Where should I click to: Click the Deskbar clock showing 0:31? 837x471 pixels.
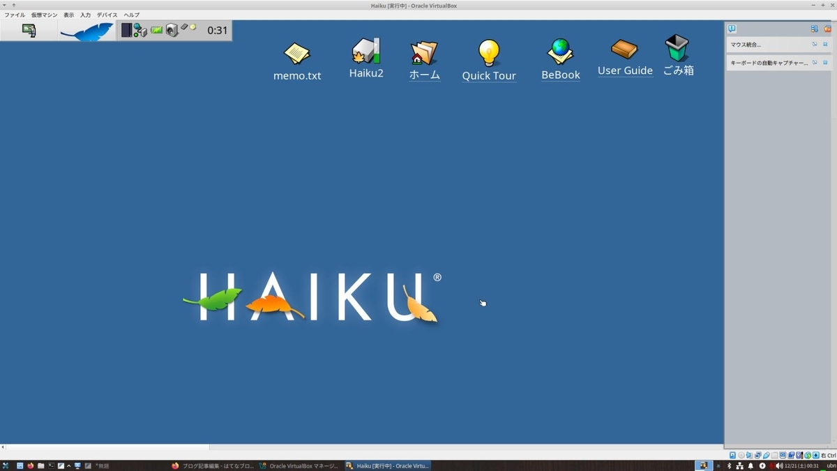(218, 30)
